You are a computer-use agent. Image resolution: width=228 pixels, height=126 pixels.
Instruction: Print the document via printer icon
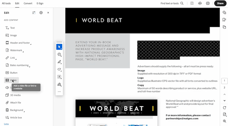[208, 3]
